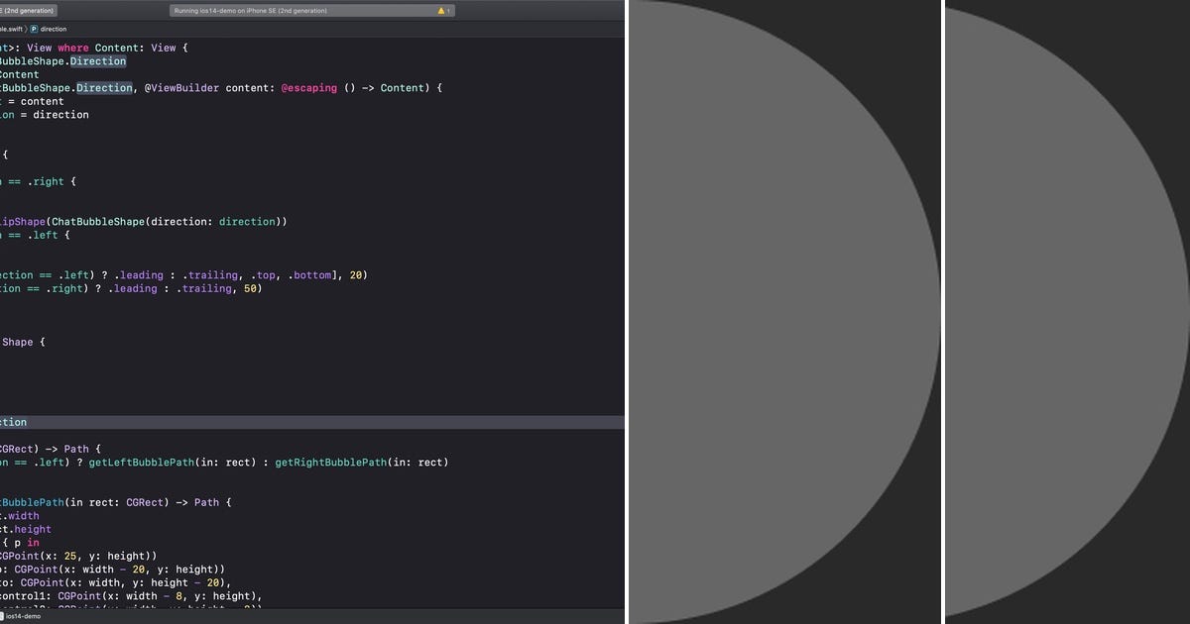Click 'Shape {' struct declaration text
This screenshot has width=1190, height=624.
tap(24, 343)
